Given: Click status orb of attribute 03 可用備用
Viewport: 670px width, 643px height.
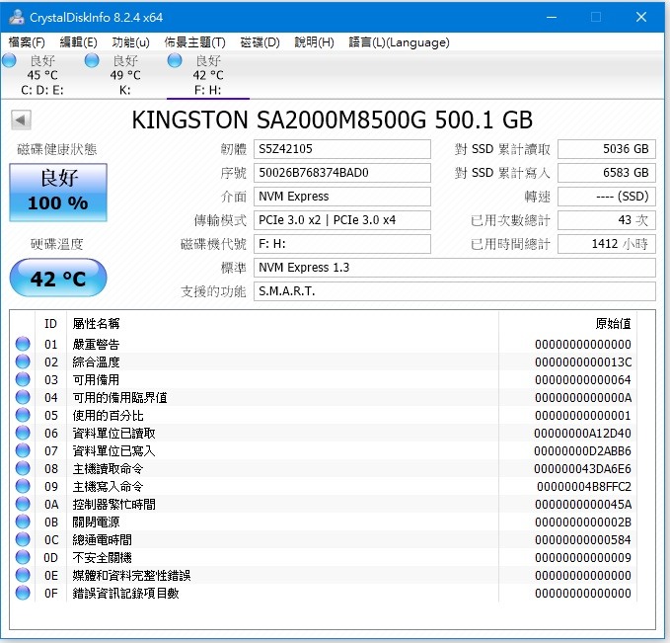Looking at the screenshot, I should [x=23, y=379].
